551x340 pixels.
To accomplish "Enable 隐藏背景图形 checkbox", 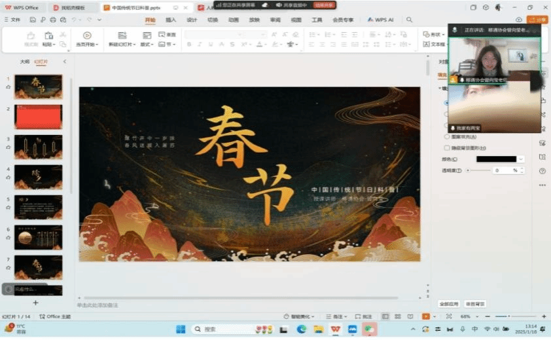I will pos(447,147).
